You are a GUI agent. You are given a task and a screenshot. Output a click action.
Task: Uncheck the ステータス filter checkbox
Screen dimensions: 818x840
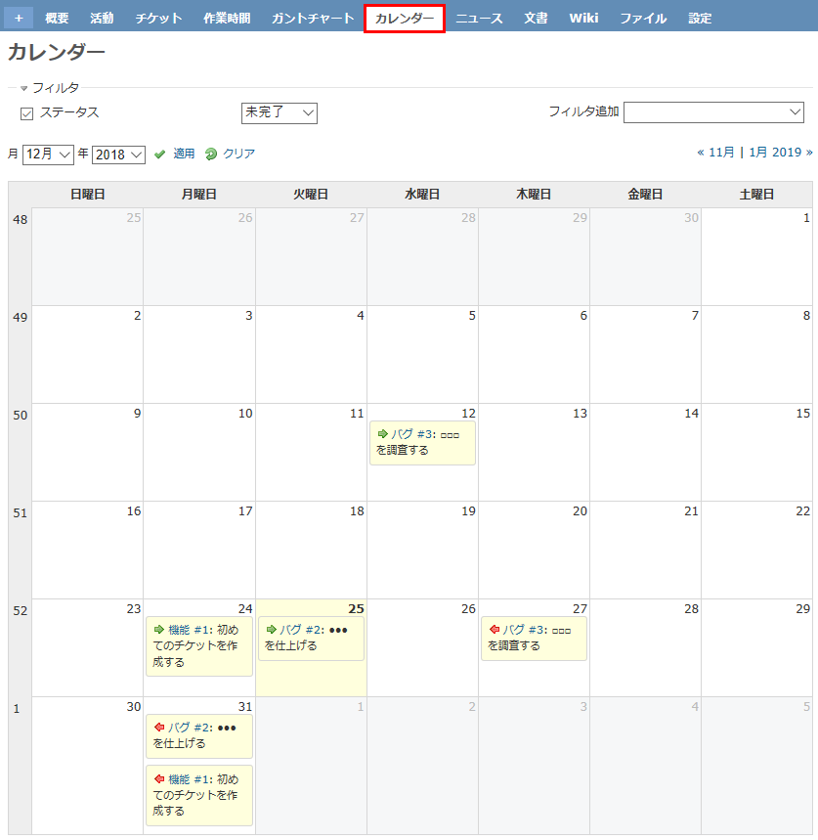(x=27, y=113)
